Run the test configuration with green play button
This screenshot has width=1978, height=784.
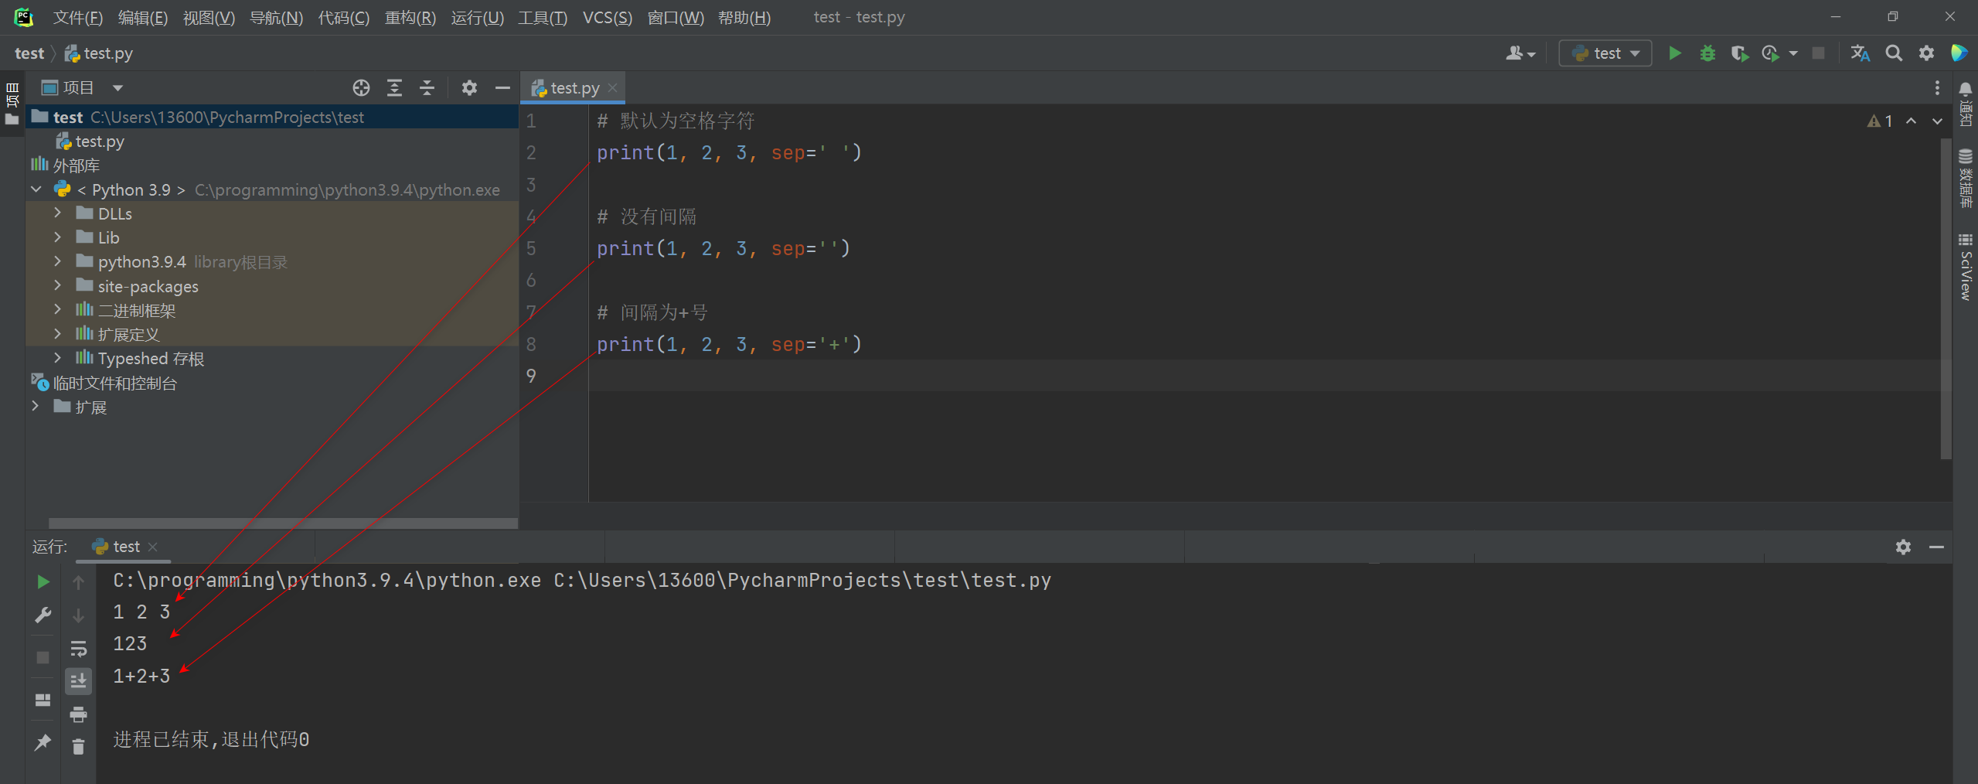1674,53
